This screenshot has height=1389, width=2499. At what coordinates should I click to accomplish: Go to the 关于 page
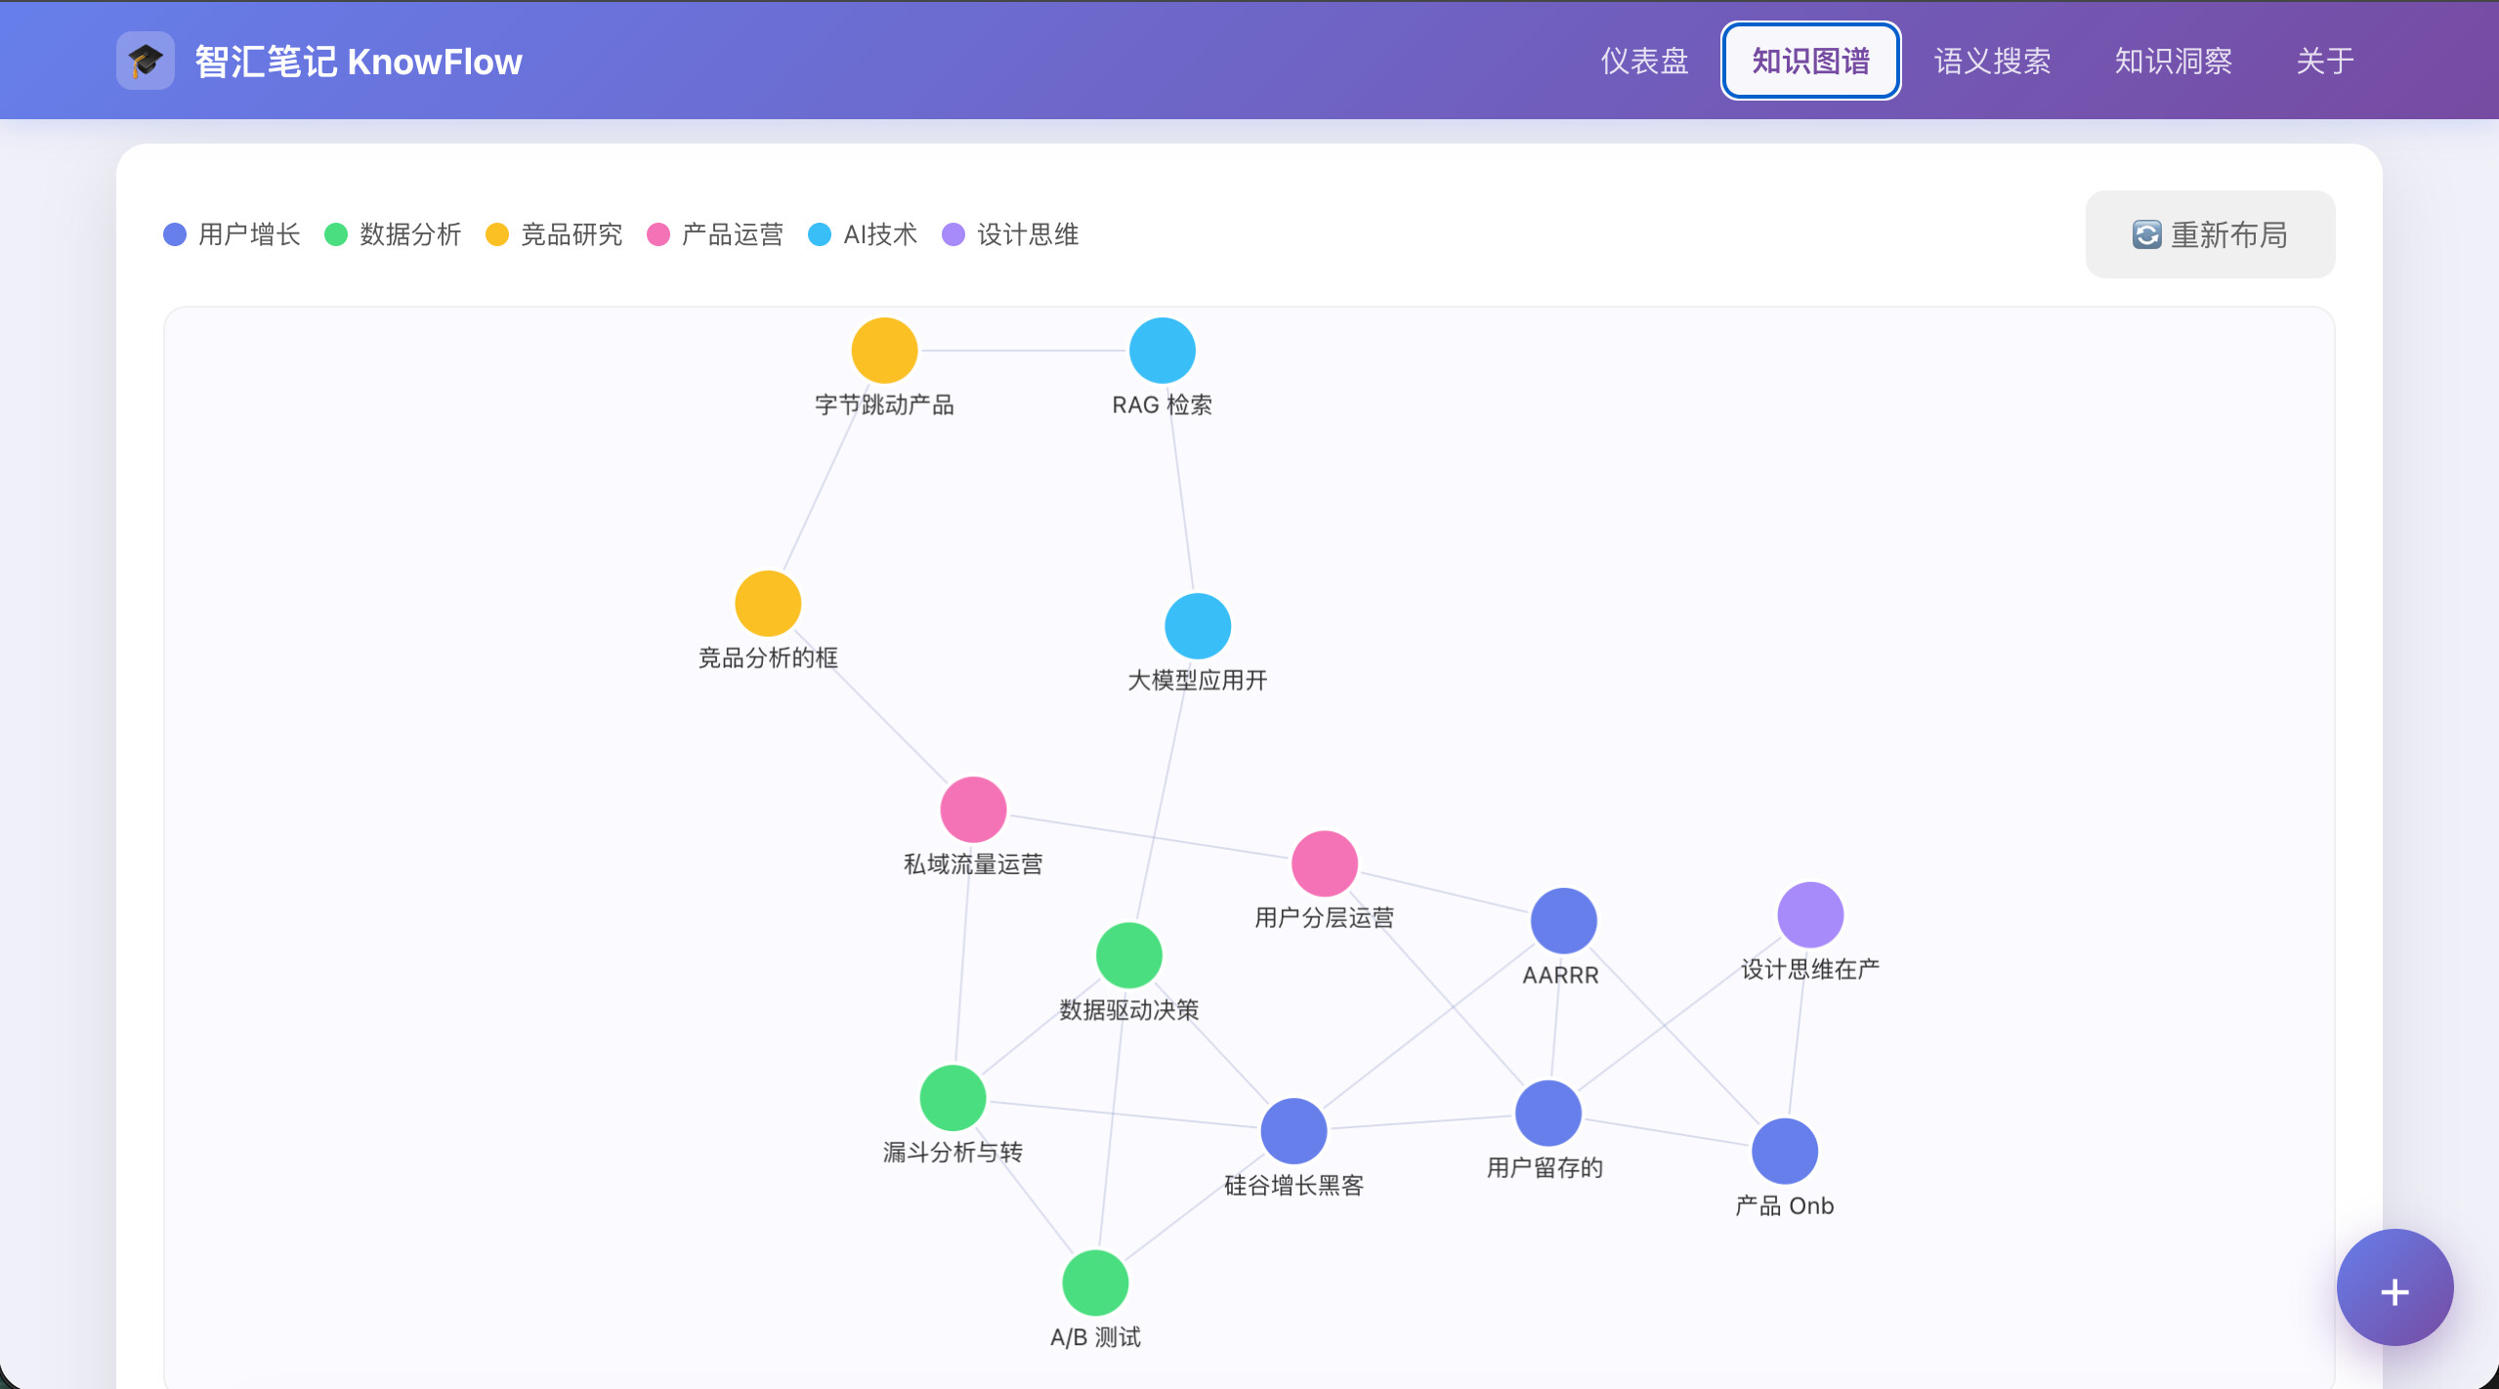tap(2324, 61)
